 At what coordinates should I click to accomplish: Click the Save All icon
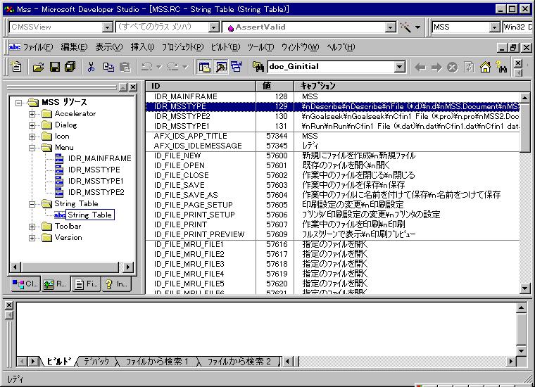70,67
